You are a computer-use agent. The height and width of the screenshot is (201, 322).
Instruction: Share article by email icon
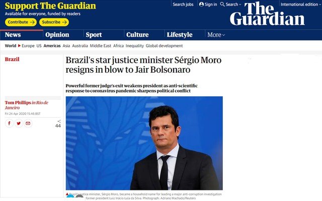coord(28,123)
